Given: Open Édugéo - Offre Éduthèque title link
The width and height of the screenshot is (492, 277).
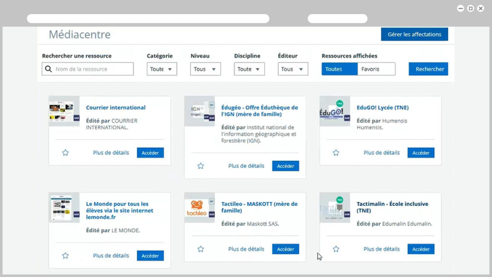Looking at the screenshot, I should point(259,111).
